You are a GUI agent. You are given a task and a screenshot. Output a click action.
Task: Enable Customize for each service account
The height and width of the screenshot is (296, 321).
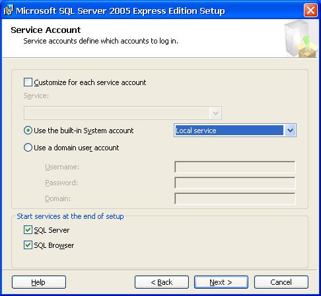coord(28,82)
